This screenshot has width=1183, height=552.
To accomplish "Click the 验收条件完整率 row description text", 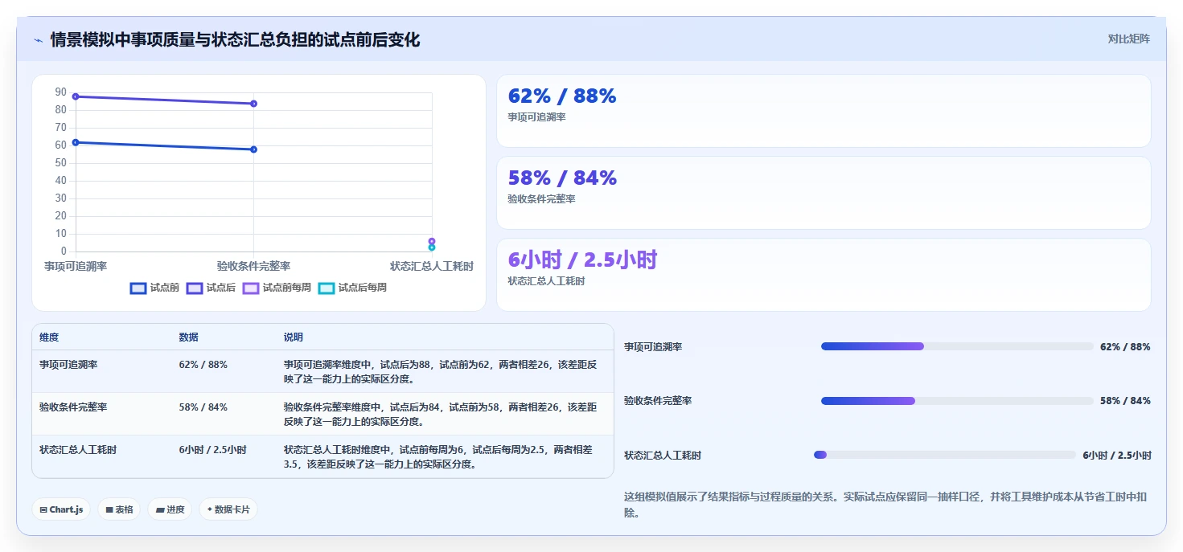I will (441, 414).
